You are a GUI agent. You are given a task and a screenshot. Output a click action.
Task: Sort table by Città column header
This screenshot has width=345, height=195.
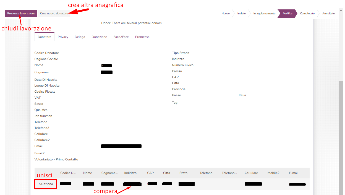(166, 173)
